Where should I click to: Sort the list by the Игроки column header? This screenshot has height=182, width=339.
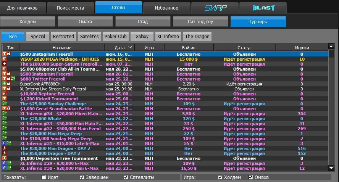click(x=302, y=48)
